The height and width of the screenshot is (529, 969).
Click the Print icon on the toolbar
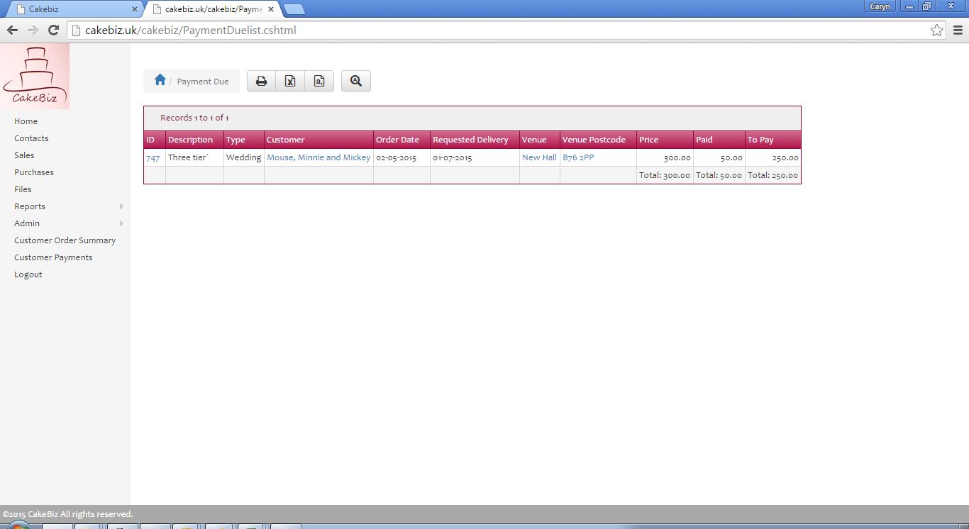coord(261,80)
